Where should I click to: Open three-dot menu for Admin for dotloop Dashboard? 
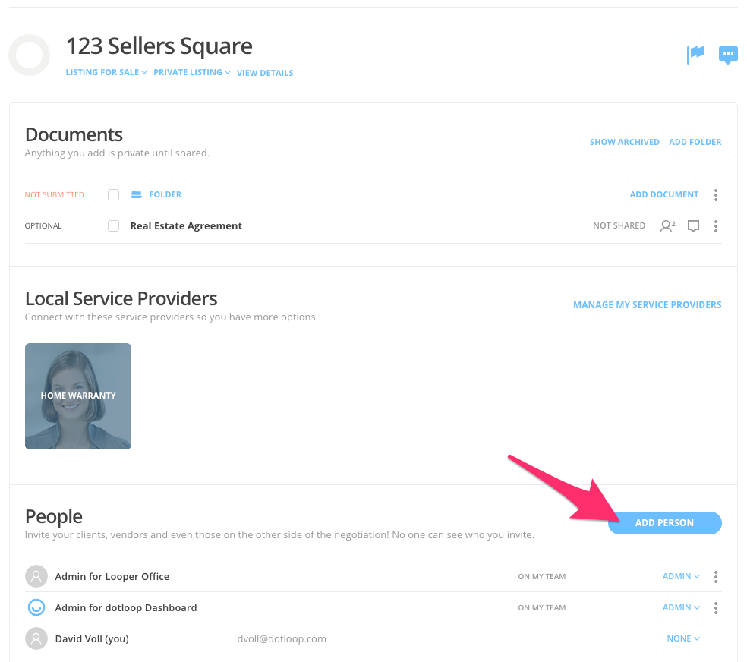716,607
